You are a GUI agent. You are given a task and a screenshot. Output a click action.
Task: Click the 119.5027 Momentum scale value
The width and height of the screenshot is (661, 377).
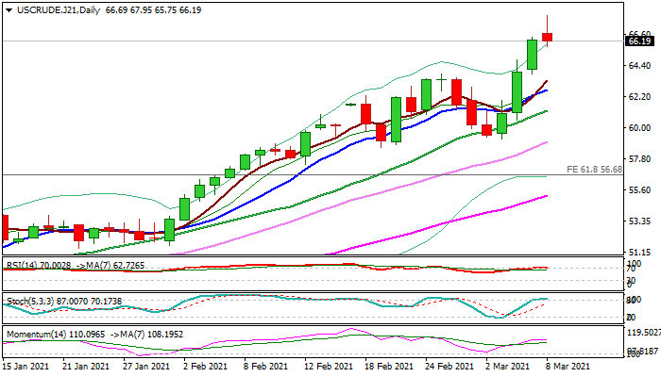tap(642, 333)
